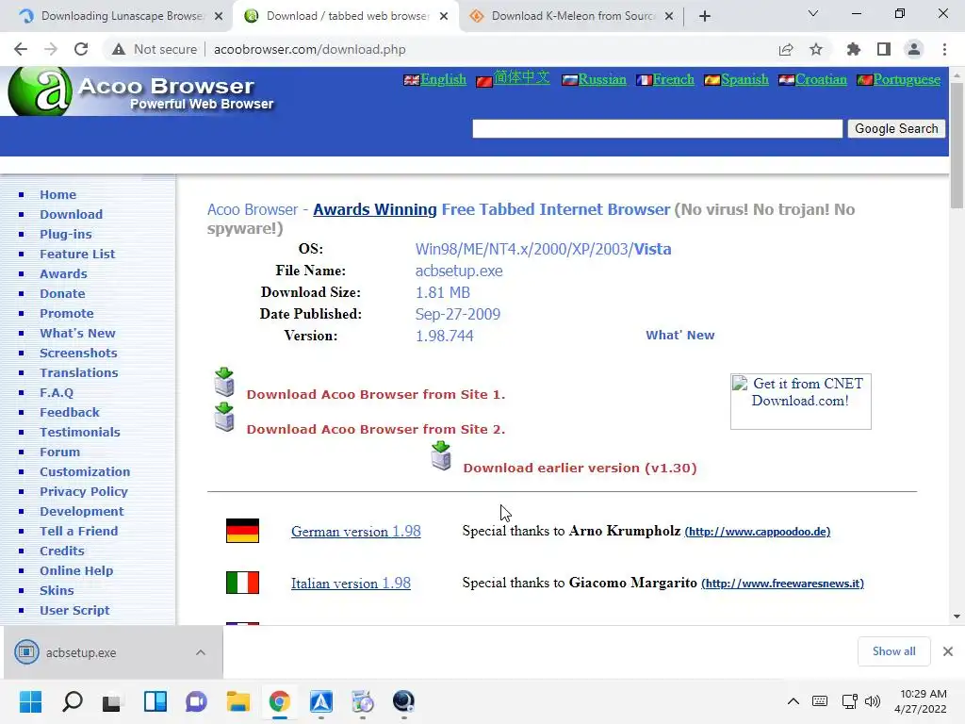Open Windows taskbar search

[72, 701]
